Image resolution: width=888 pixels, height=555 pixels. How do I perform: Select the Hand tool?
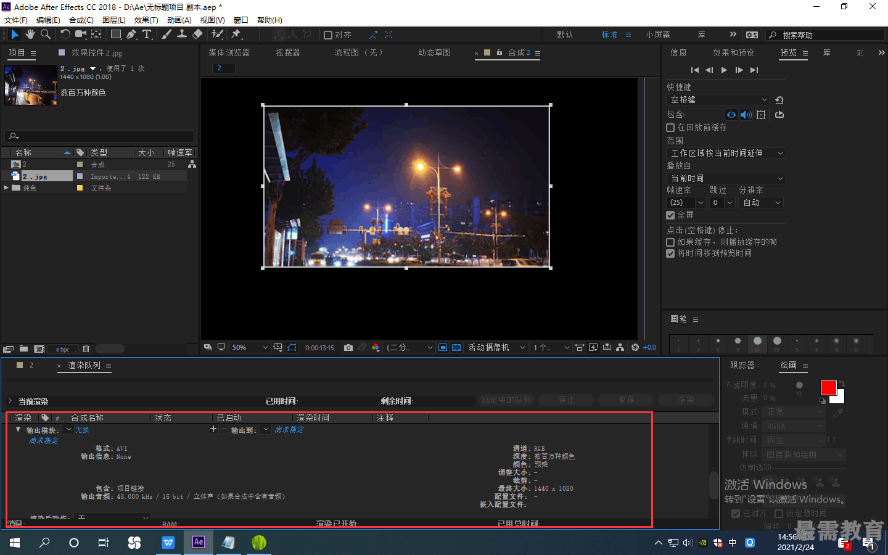[30, 35]
